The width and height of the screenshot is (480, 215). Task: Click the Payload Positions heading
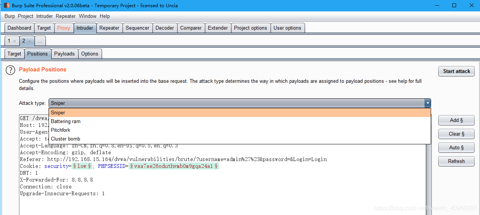click(42, 70)
